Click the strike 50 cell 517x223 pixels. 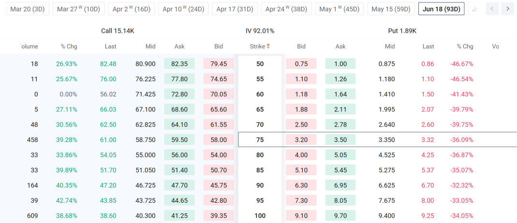click(x=260, y=64)
